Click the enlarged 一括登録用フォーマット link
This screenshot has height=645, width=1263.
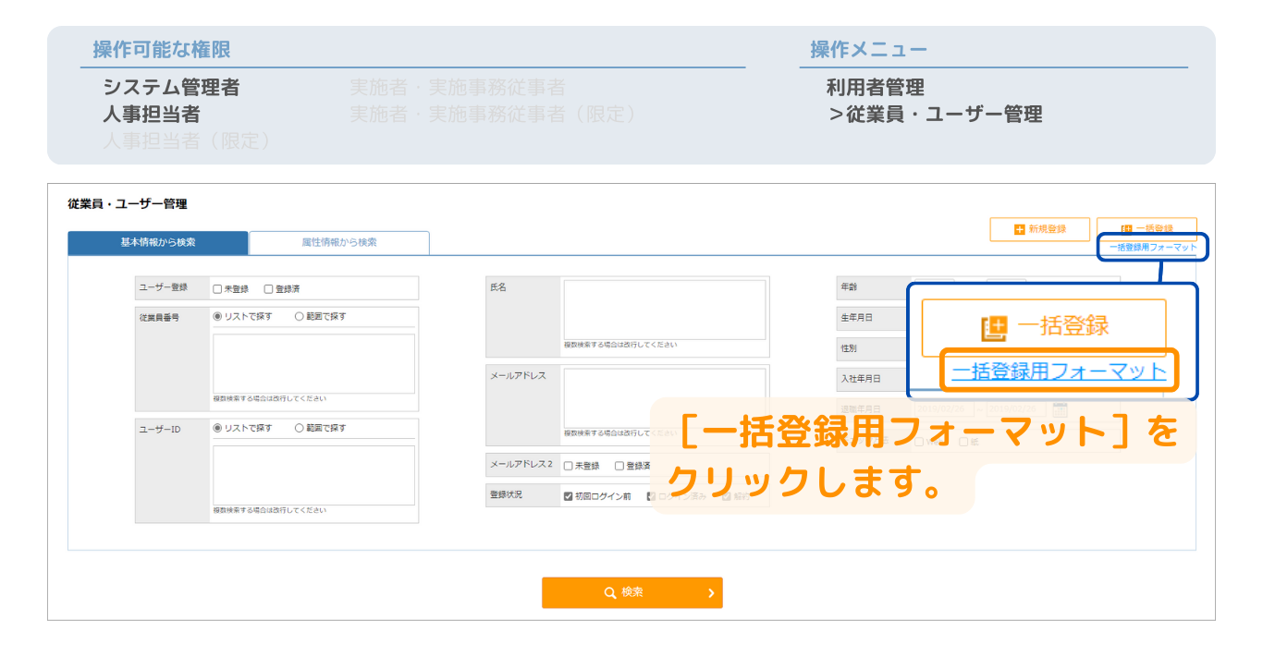[1059, 371]
